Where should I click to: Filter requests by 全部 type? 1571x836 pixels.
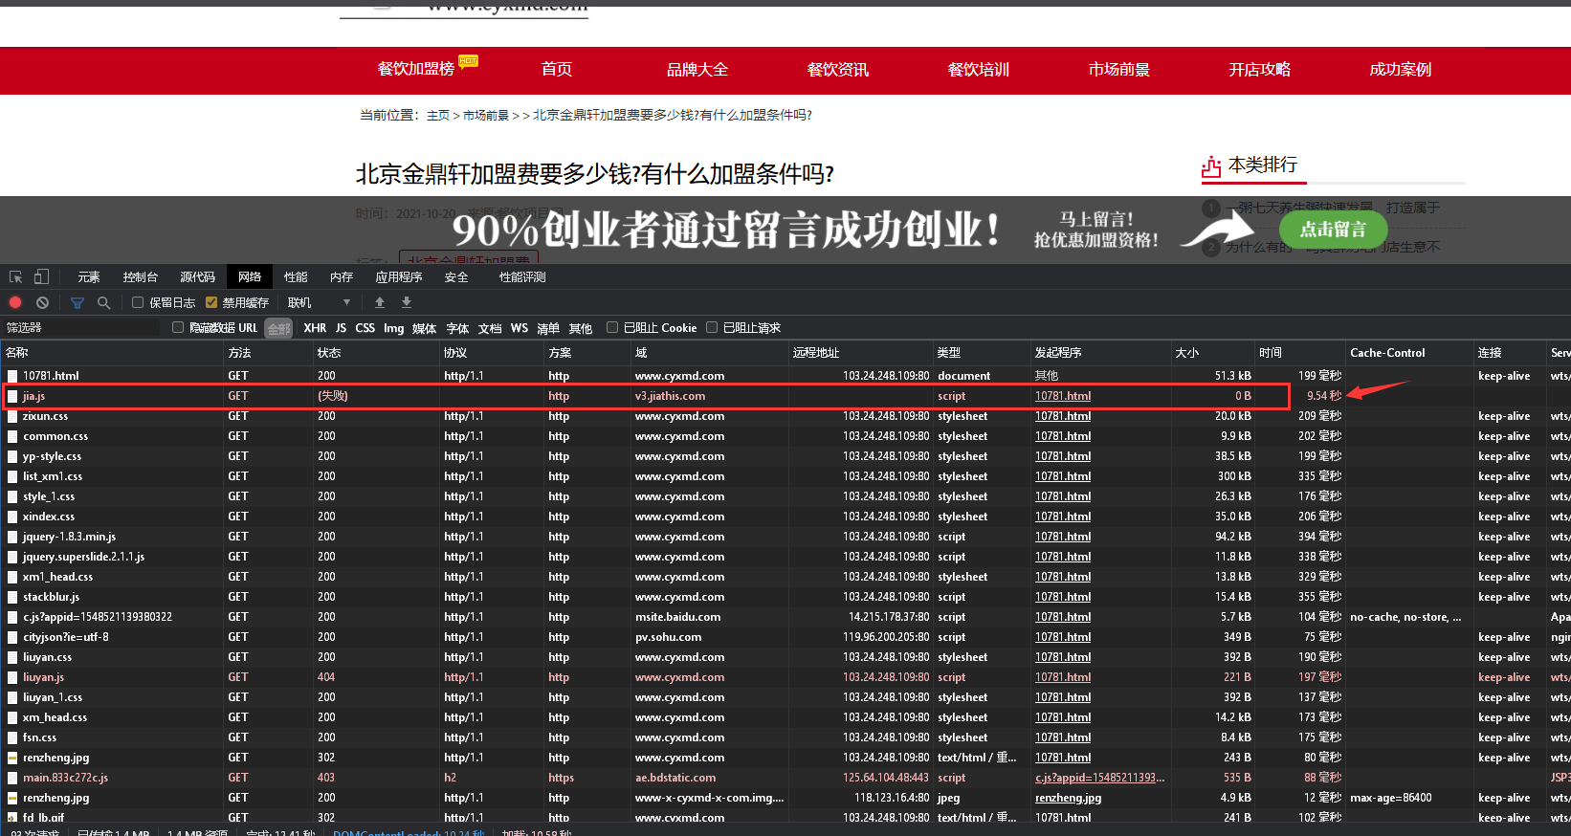pyautogui.click(x=278, y=328)
